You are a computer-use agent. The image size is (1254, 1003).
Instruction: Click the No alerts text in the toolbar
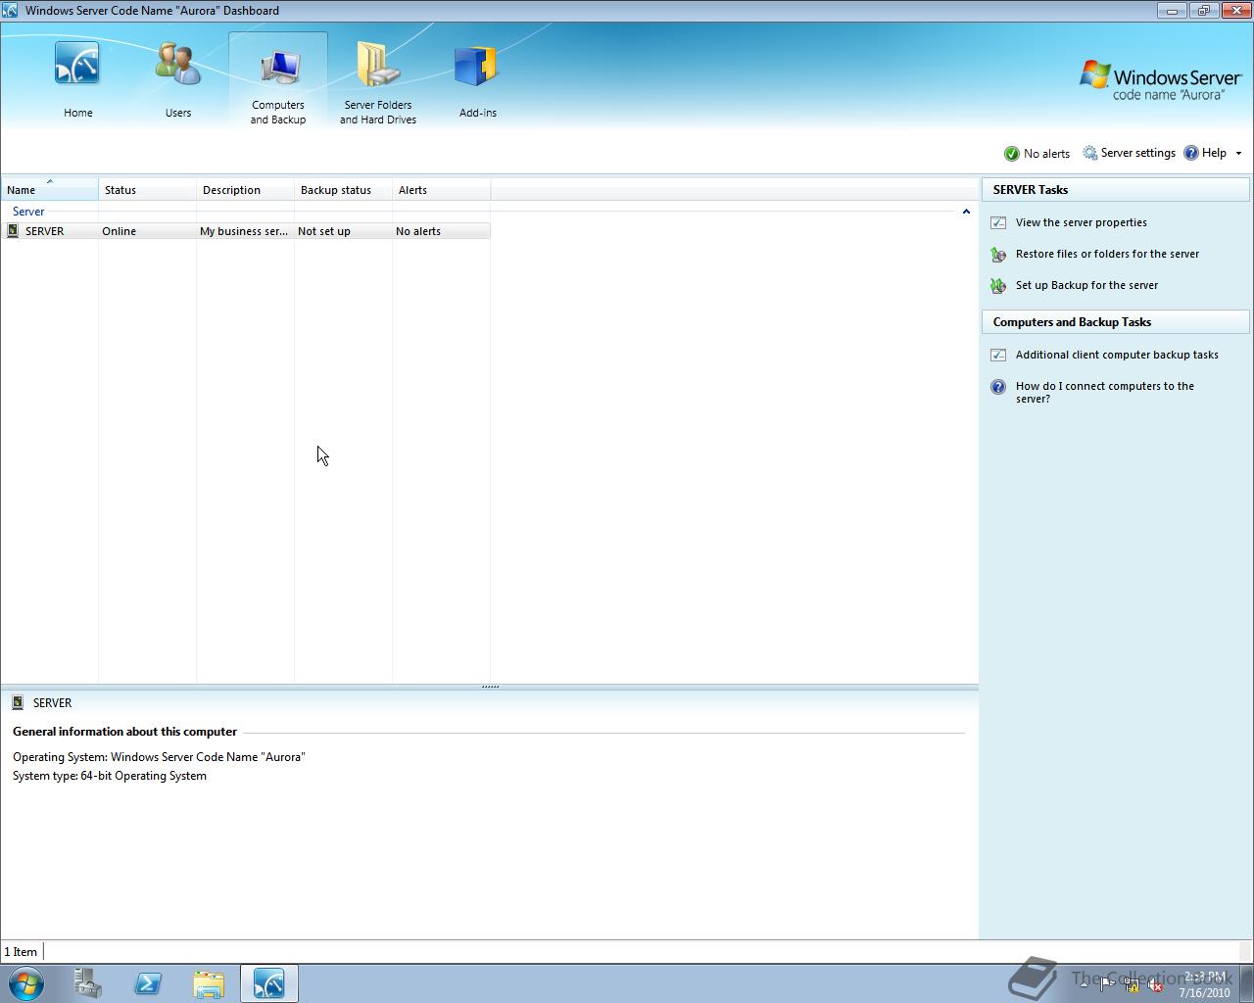pyautogui.click(x=1046, y=154)
